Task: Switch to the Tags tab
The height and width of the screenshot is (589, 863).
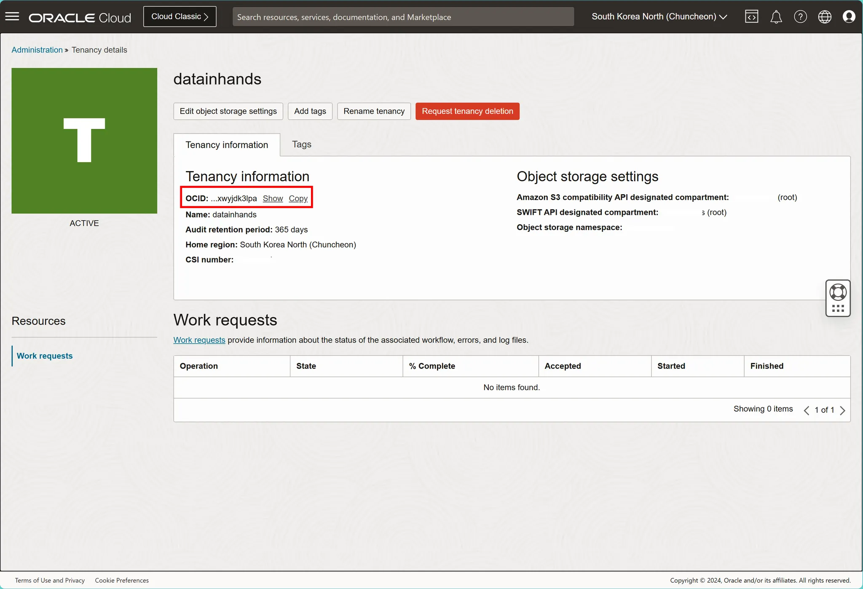Action: [x=302, y=145]
